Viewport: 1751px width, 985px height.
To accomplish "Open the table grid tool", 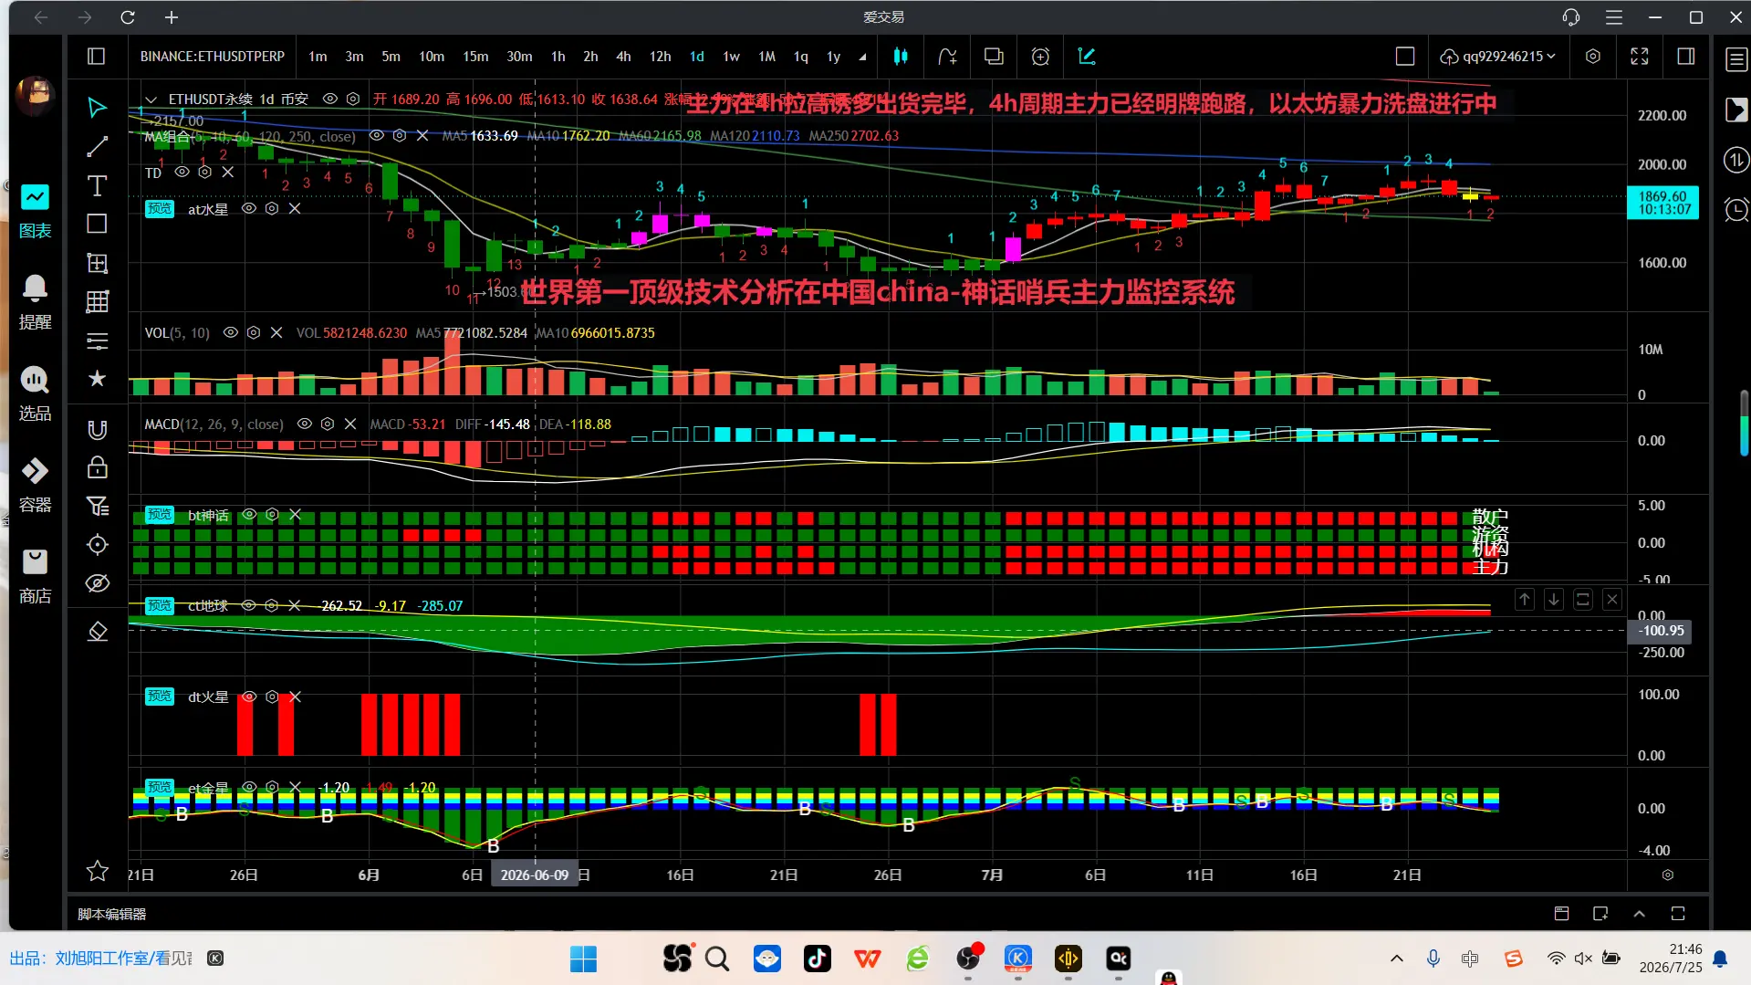I will 97,302.
